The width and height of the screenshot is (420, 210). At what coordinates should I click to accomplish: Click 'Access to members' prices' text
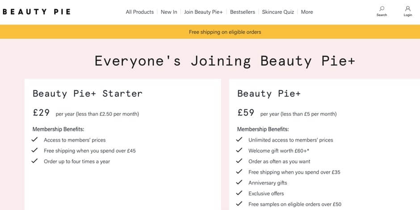[x=75, y=140]
